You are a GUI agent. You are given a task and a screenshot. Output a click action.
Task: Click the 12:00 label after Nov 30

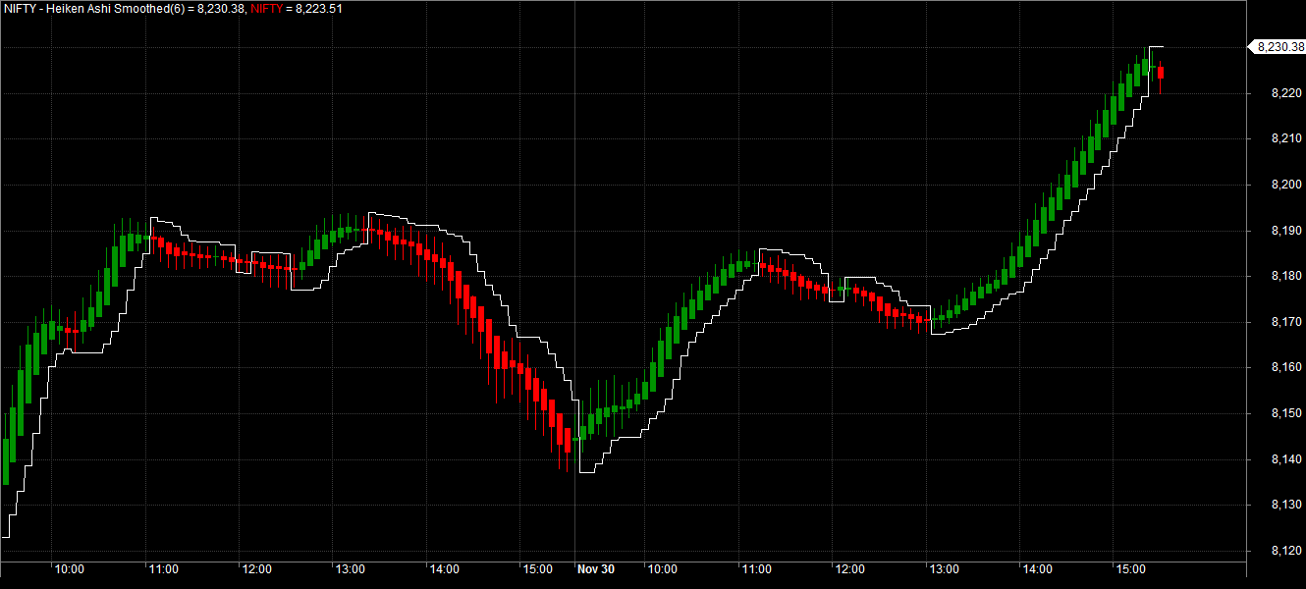[849, 569]
